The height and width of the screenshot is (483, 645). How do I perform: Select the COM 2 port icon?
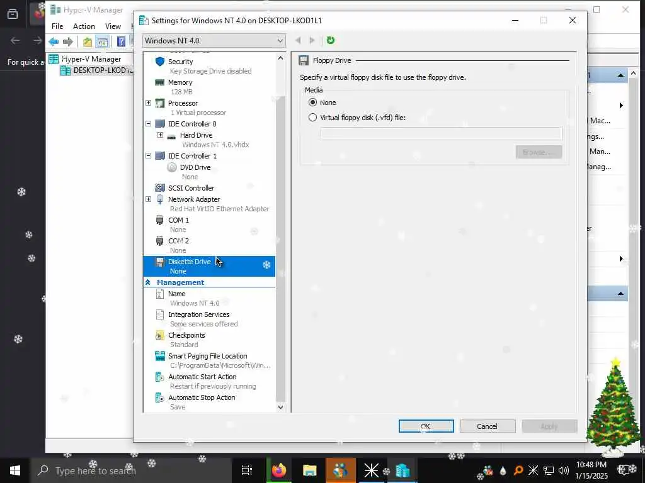click(159, 241)
